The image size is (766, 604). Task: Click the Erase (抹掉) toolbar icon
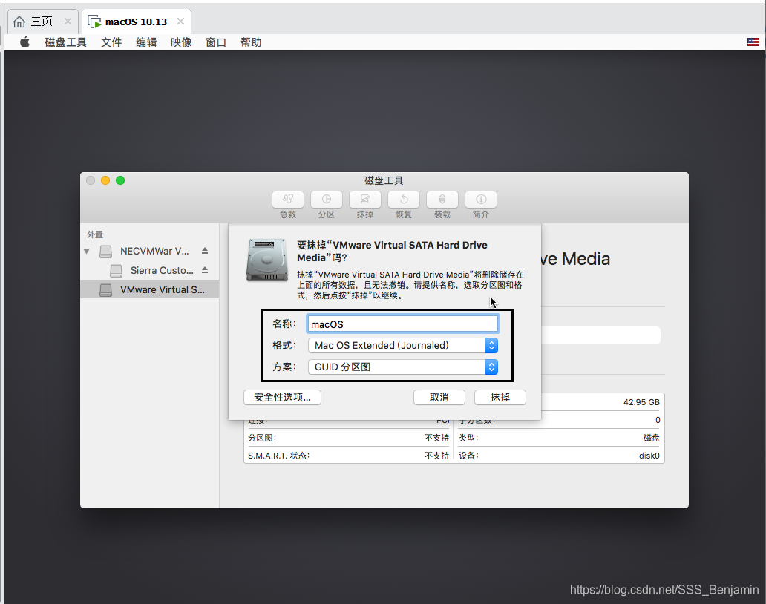pyautogui.click(x=365, y=199)
